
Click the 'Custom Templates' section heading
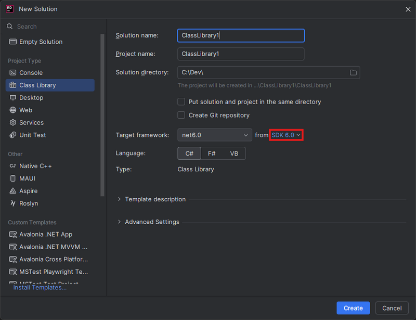(32, 222)
